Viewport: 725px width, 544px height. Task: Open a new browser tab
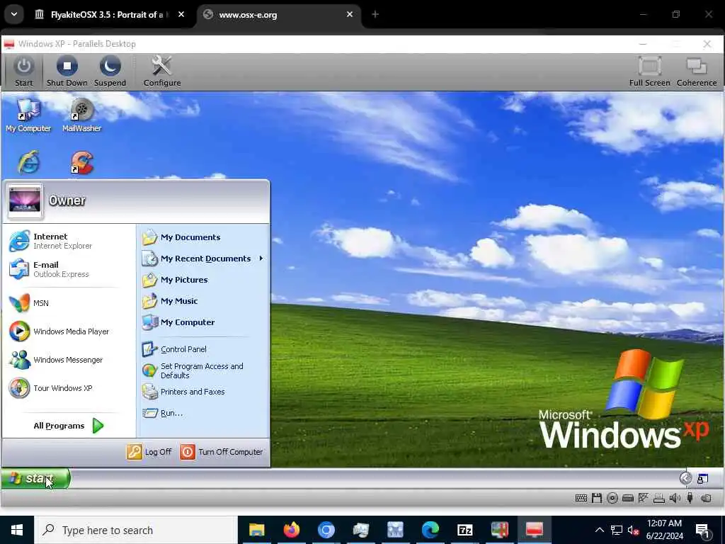pos(375,15)
